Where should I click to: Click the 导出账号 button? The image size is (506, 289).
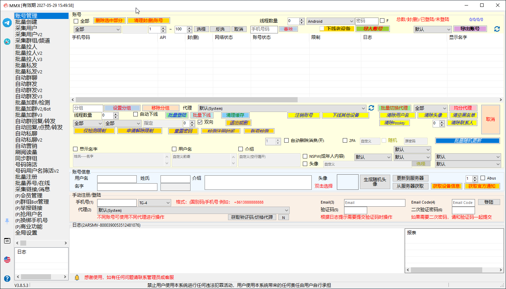point(470,29)
